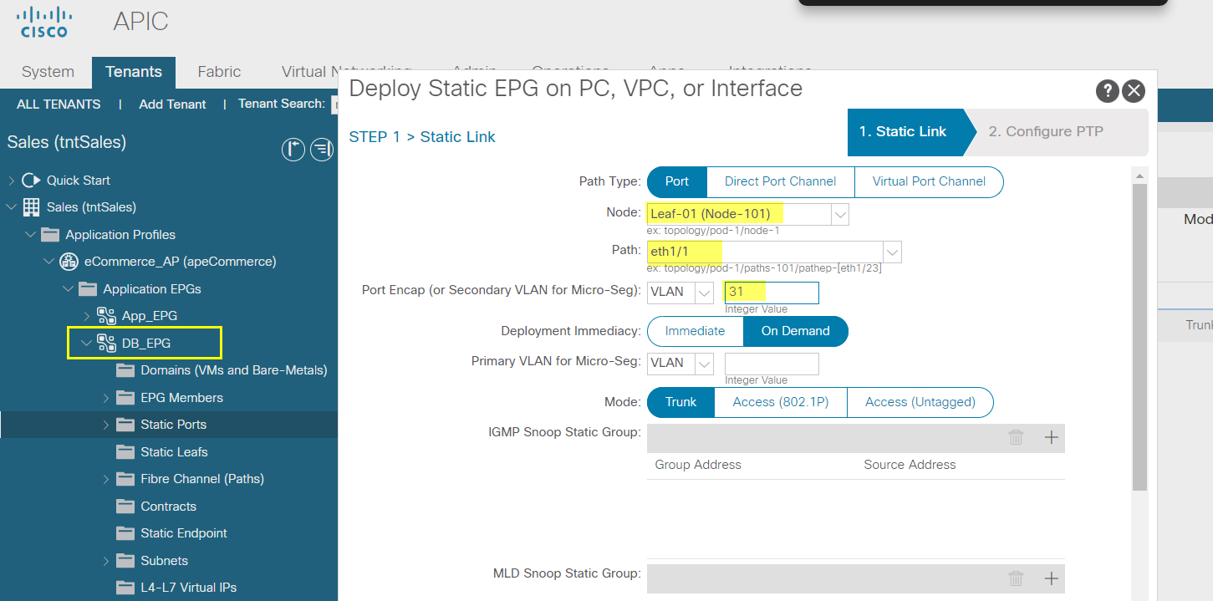The image size is (1213, 601).
Task: Set Deployment Immediacy to Immediate
Action: [x=695, y=331]
